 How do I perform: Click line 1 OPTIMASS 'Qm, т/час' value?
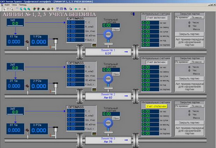[76, 31]
